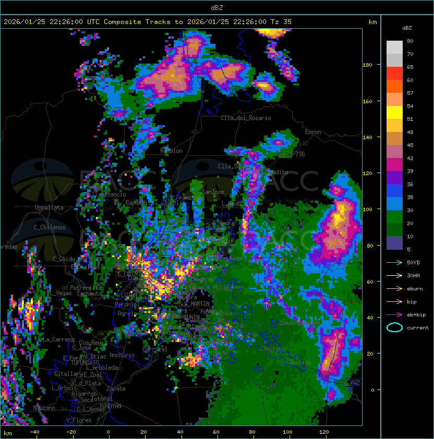Click the yellow eburn arrow in legend
The image size is (434, 439).
click(394, 289)
